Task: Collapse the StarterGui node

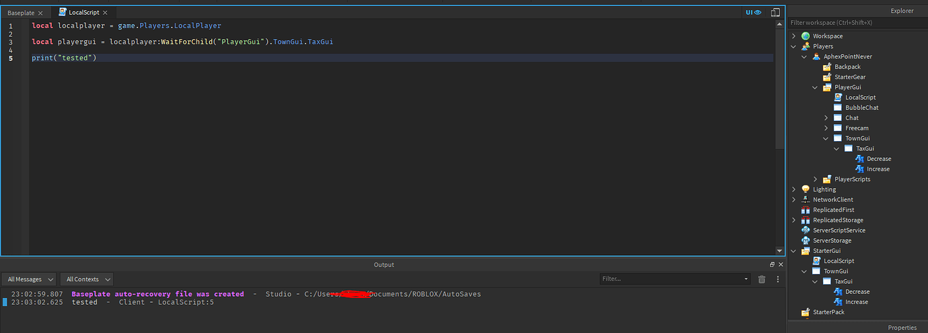Action: click(794, 251)
